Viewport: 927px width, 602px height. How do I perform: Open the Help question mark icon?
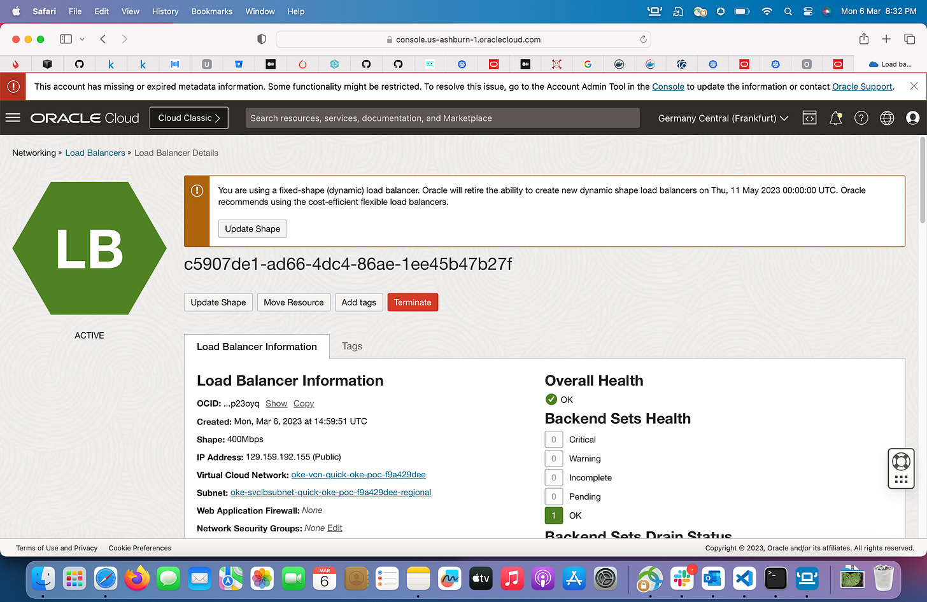[x=861, y=118]
